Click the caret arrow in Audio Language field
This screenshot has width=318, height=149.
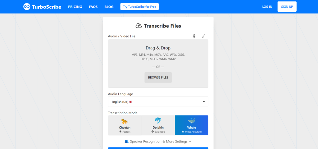(x=204, y=102)
